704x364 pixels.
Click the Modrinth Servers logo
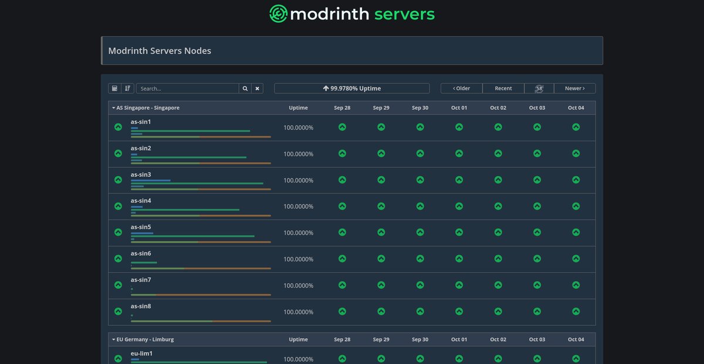[x=352, y=14]
